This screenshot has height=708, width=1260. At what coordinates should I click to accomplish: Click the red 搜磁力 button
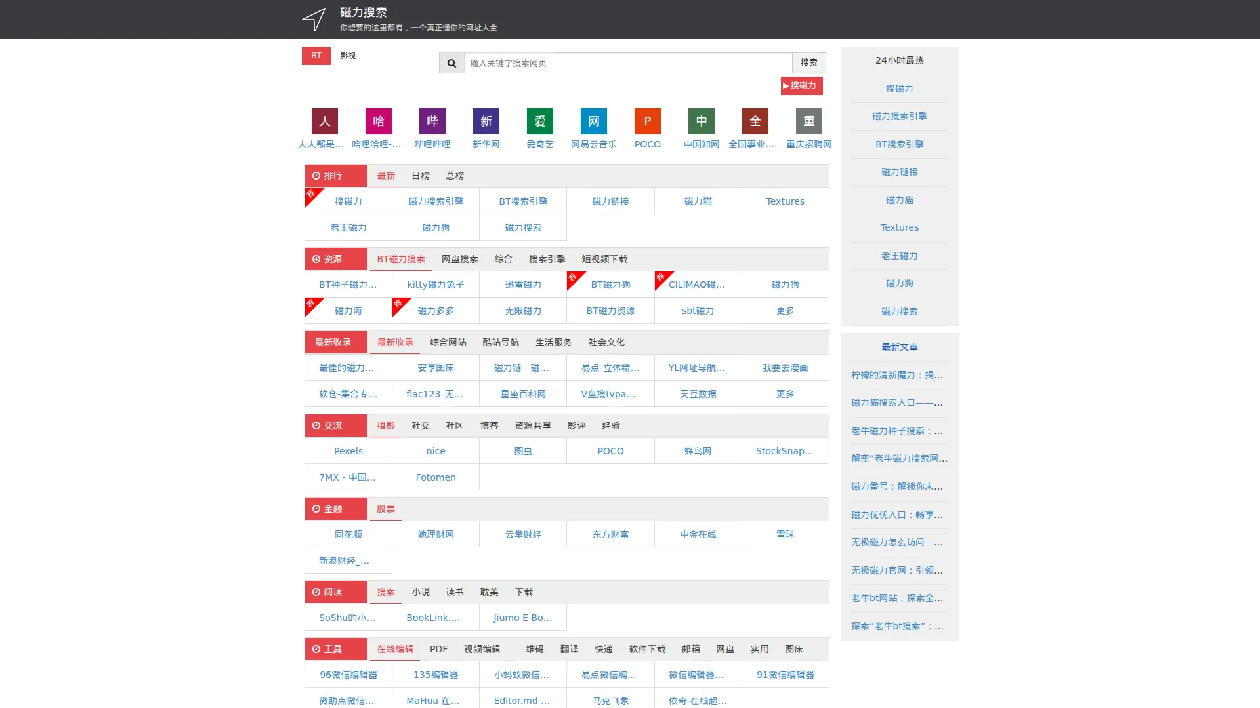click(801, 86)
